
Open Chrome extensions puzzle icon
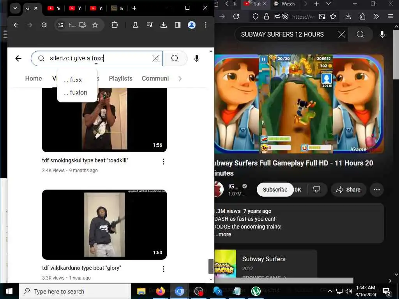[115, 25]
